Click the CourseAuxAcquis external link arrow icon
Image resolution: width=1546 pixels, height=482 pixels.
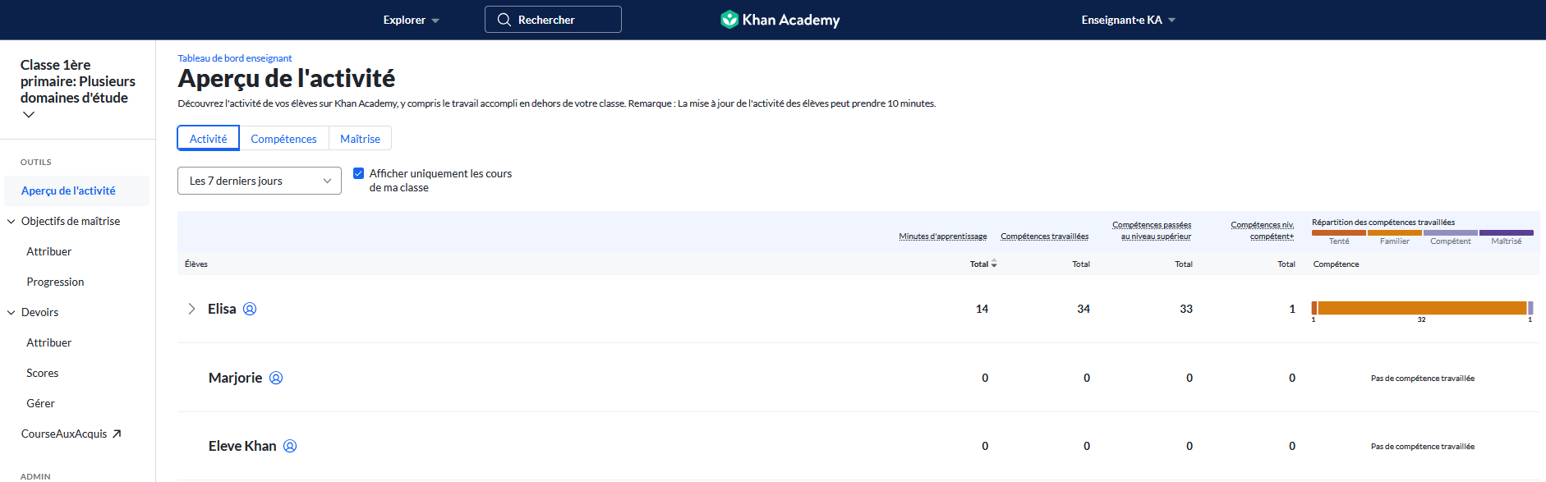point(117,434)
